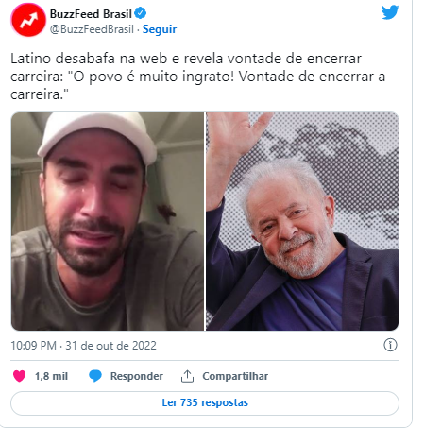
Task: Click the blue reply bubble icon
Action: [x=95, y=376]
